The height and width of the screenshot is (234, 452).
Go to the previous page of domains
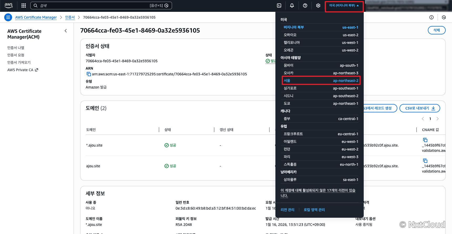click(423, 119)
